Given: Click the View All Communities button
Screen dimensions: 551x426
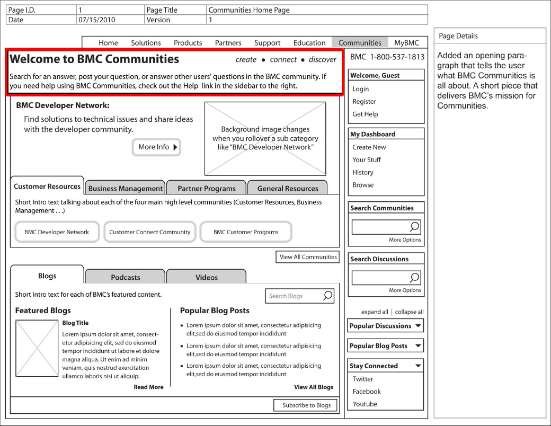Looking at the screenshot, I should tap(308, 257).
